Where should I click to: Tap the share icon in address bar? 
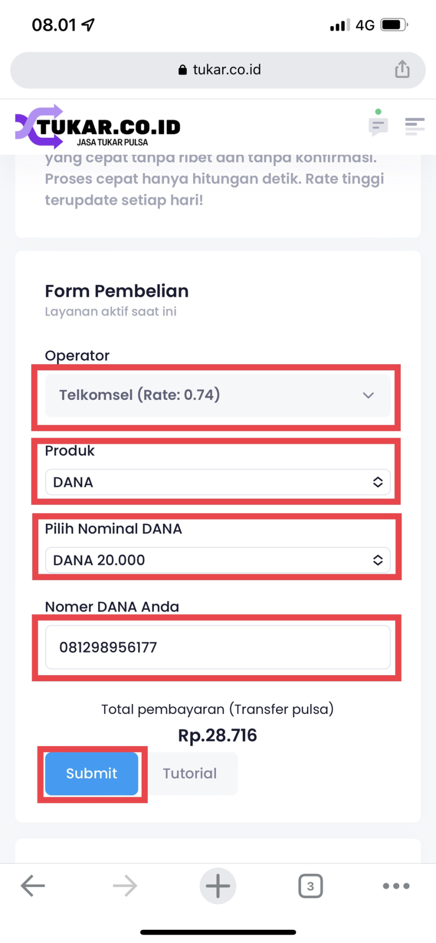coord(402,69)
